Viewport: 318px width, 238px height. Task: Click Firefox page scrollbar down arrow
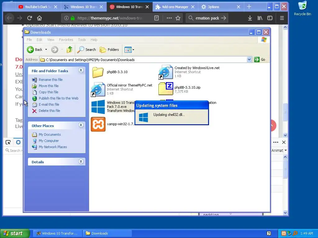pos(285,135)
